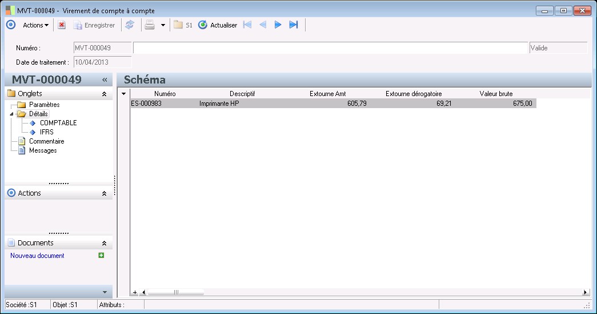
Task: Click the horizontal scrollbar left arrow
Action: pos(143,293)
